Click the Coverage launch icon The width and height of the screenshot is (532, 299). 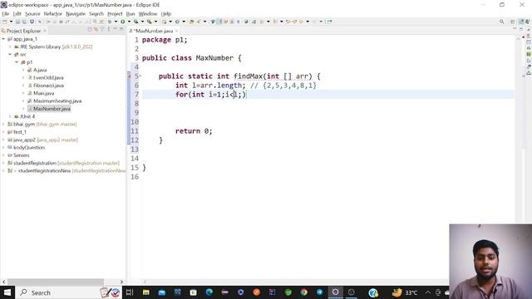[x=135, y=22]
